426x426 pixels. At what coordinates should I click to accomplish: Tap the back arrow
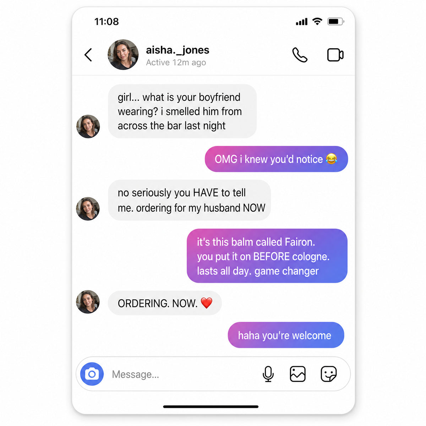tap(88, 55)
